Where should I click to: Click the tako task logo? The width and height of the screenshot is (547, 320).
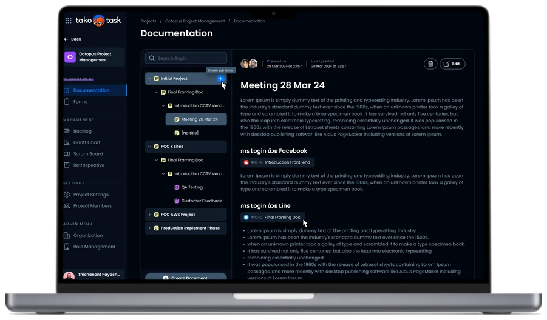98,21
